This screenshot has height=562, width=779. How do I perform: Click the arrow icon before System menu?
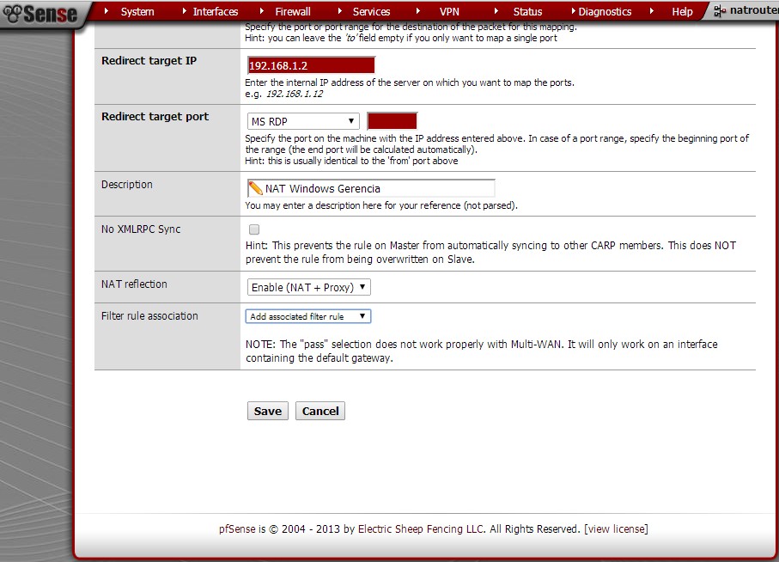point(107,11)
